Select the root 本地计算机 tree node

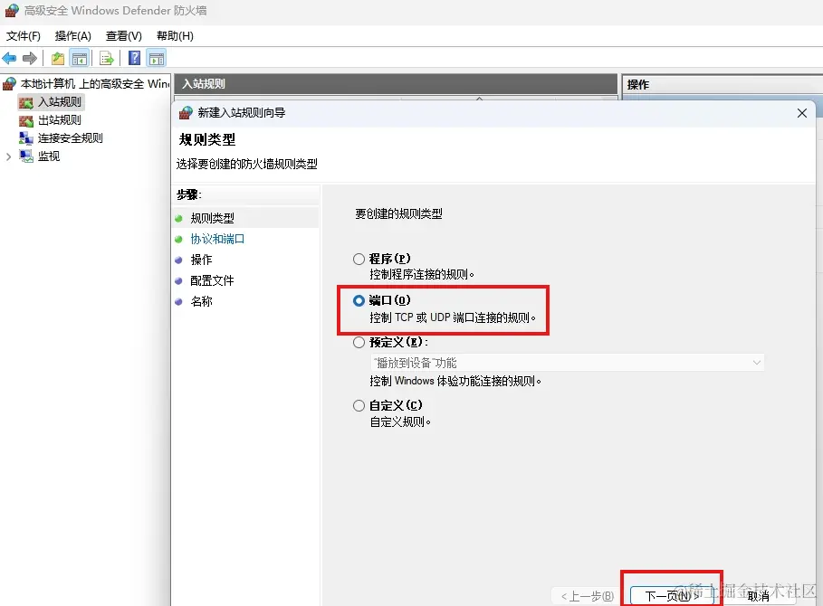95,84
